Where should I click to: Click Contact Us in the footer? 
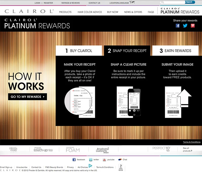click(x=36, y=167)
